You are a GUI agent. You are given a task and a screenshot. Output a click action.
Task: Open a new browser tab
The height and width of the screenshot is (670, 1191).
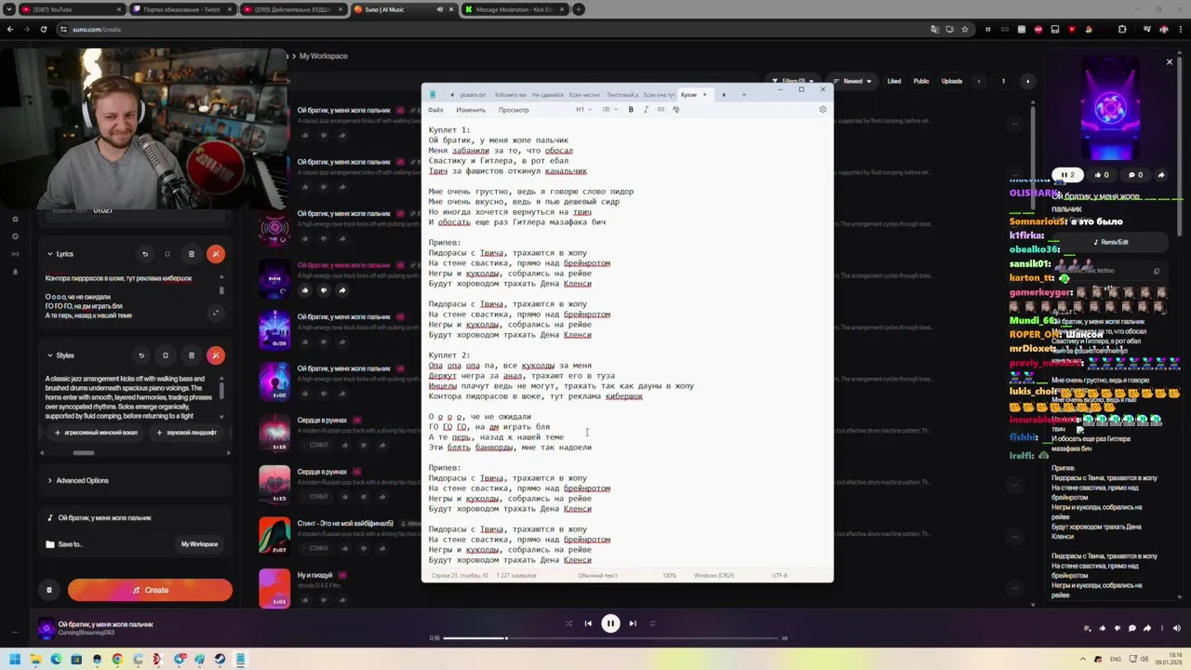579,9
